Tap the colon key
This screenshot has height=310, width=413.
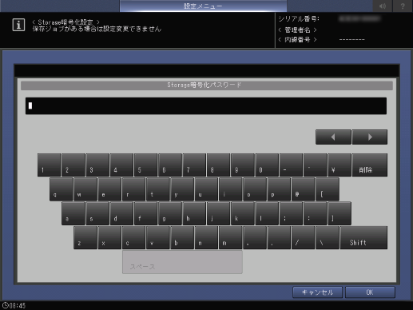pos(316,213)
